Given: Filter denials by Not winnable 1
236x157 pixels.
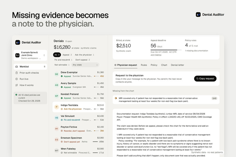Looking at the screenshot, I should [x=62, y=65].
